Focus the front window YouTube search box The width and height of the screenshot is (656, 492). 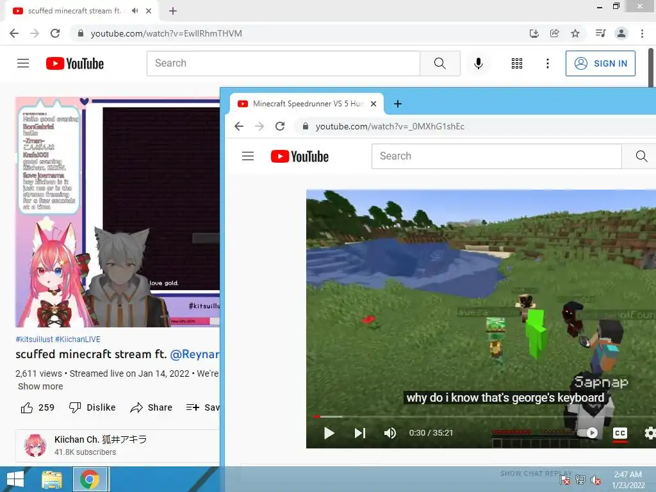[496, 156]
